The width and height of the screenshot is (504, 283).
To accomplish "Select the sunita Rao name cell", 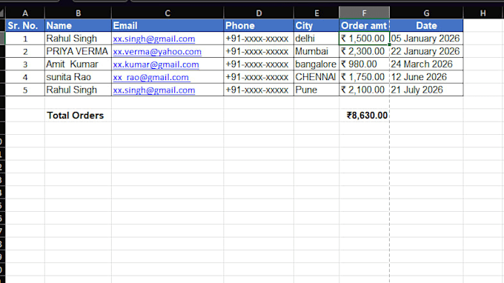I will [x=78, y=77].
